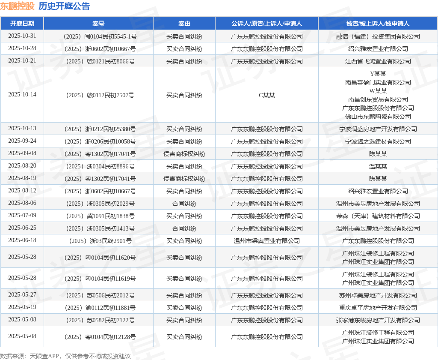Click date cell 2025-10-14
The image size is (438, 360).
click(x=22, y=95)
